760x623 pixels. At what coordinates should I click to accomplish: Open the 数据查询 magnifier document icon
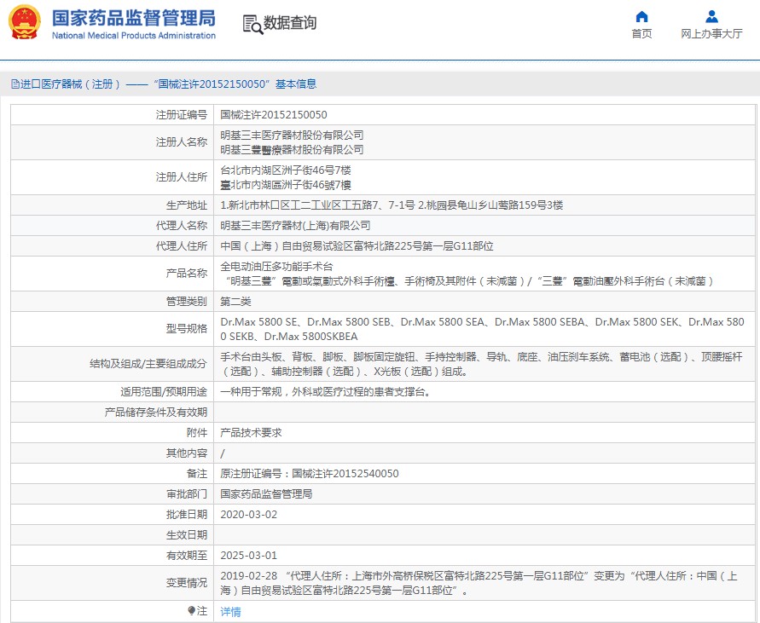[252, 24]
